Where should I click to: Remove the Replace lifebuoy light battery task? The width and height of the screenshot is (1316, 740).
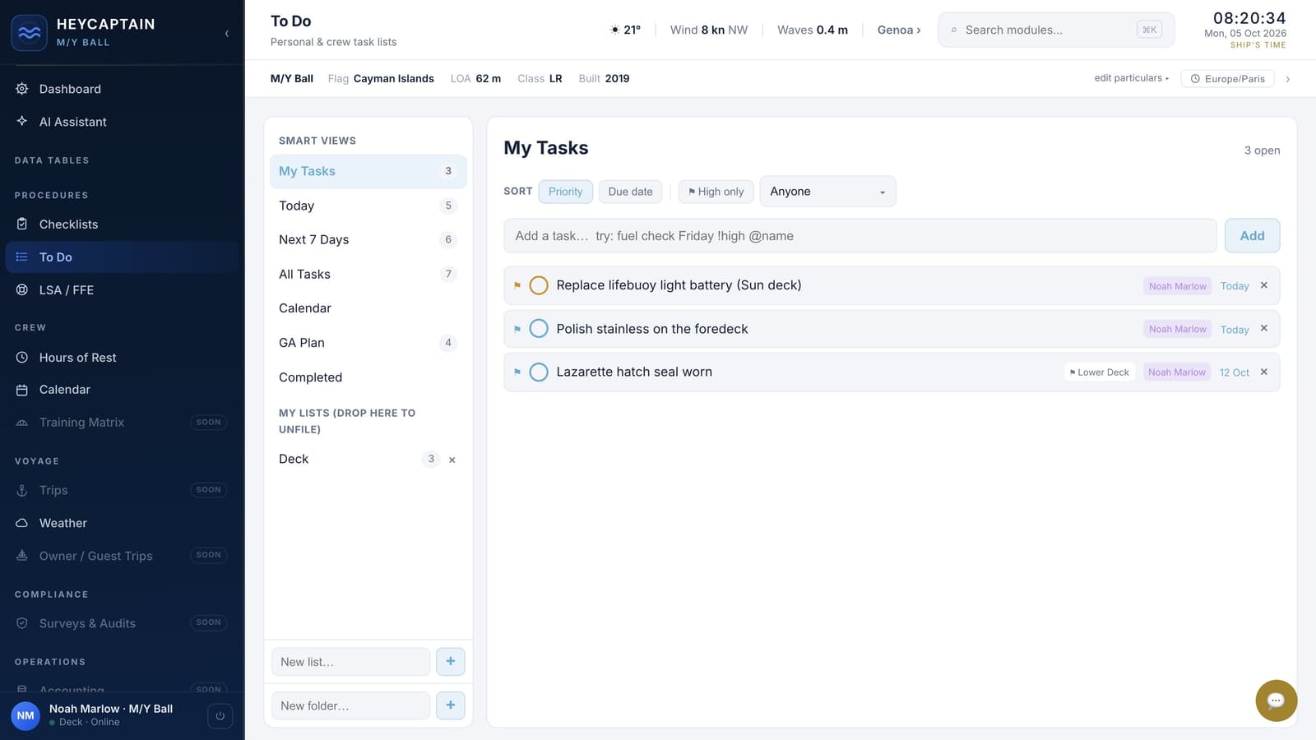pyautogui.click(x=1264, y=285)
